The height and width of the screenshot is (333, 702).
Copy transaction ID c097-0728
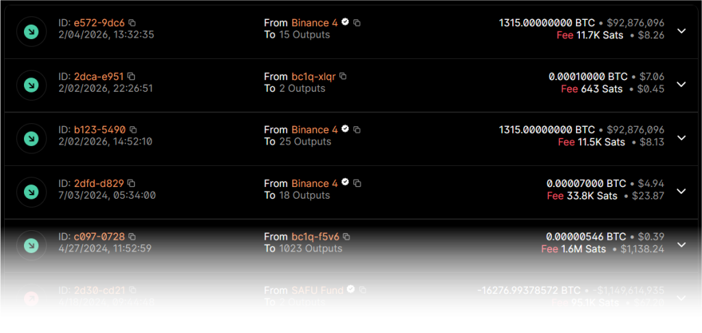coord(133,236)
